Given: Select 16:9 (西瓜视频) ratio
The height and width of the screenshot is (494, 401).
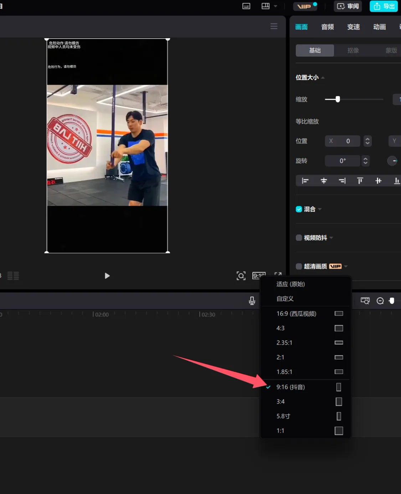Looking at the screenshot, I should click(306, 314).
